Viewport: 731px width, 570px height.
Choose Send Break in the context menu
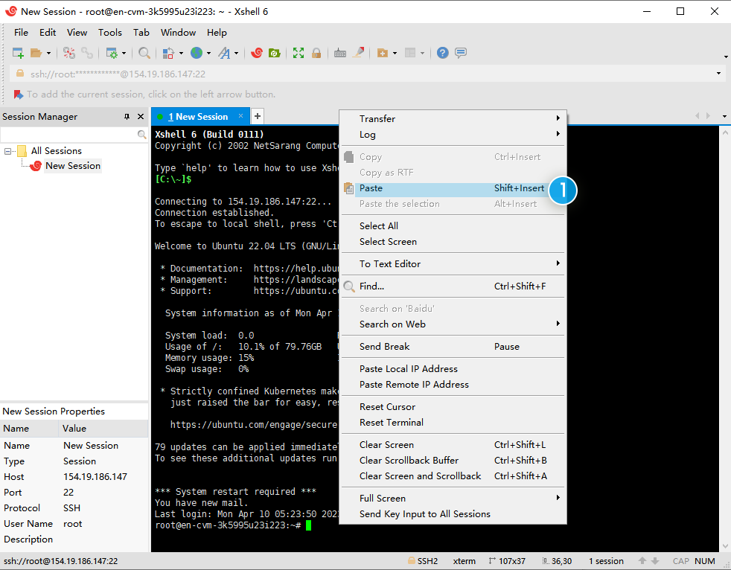(453, 347)
